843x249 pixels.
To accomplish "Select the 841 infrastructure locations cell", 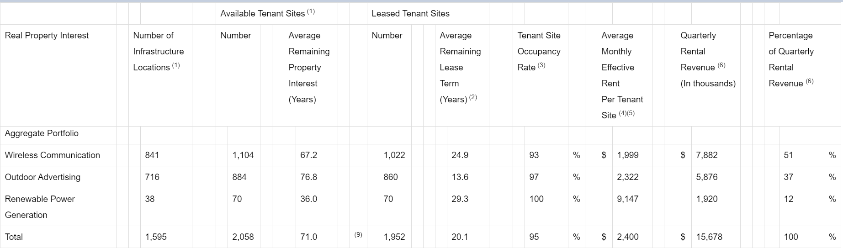I will point(152,155).
